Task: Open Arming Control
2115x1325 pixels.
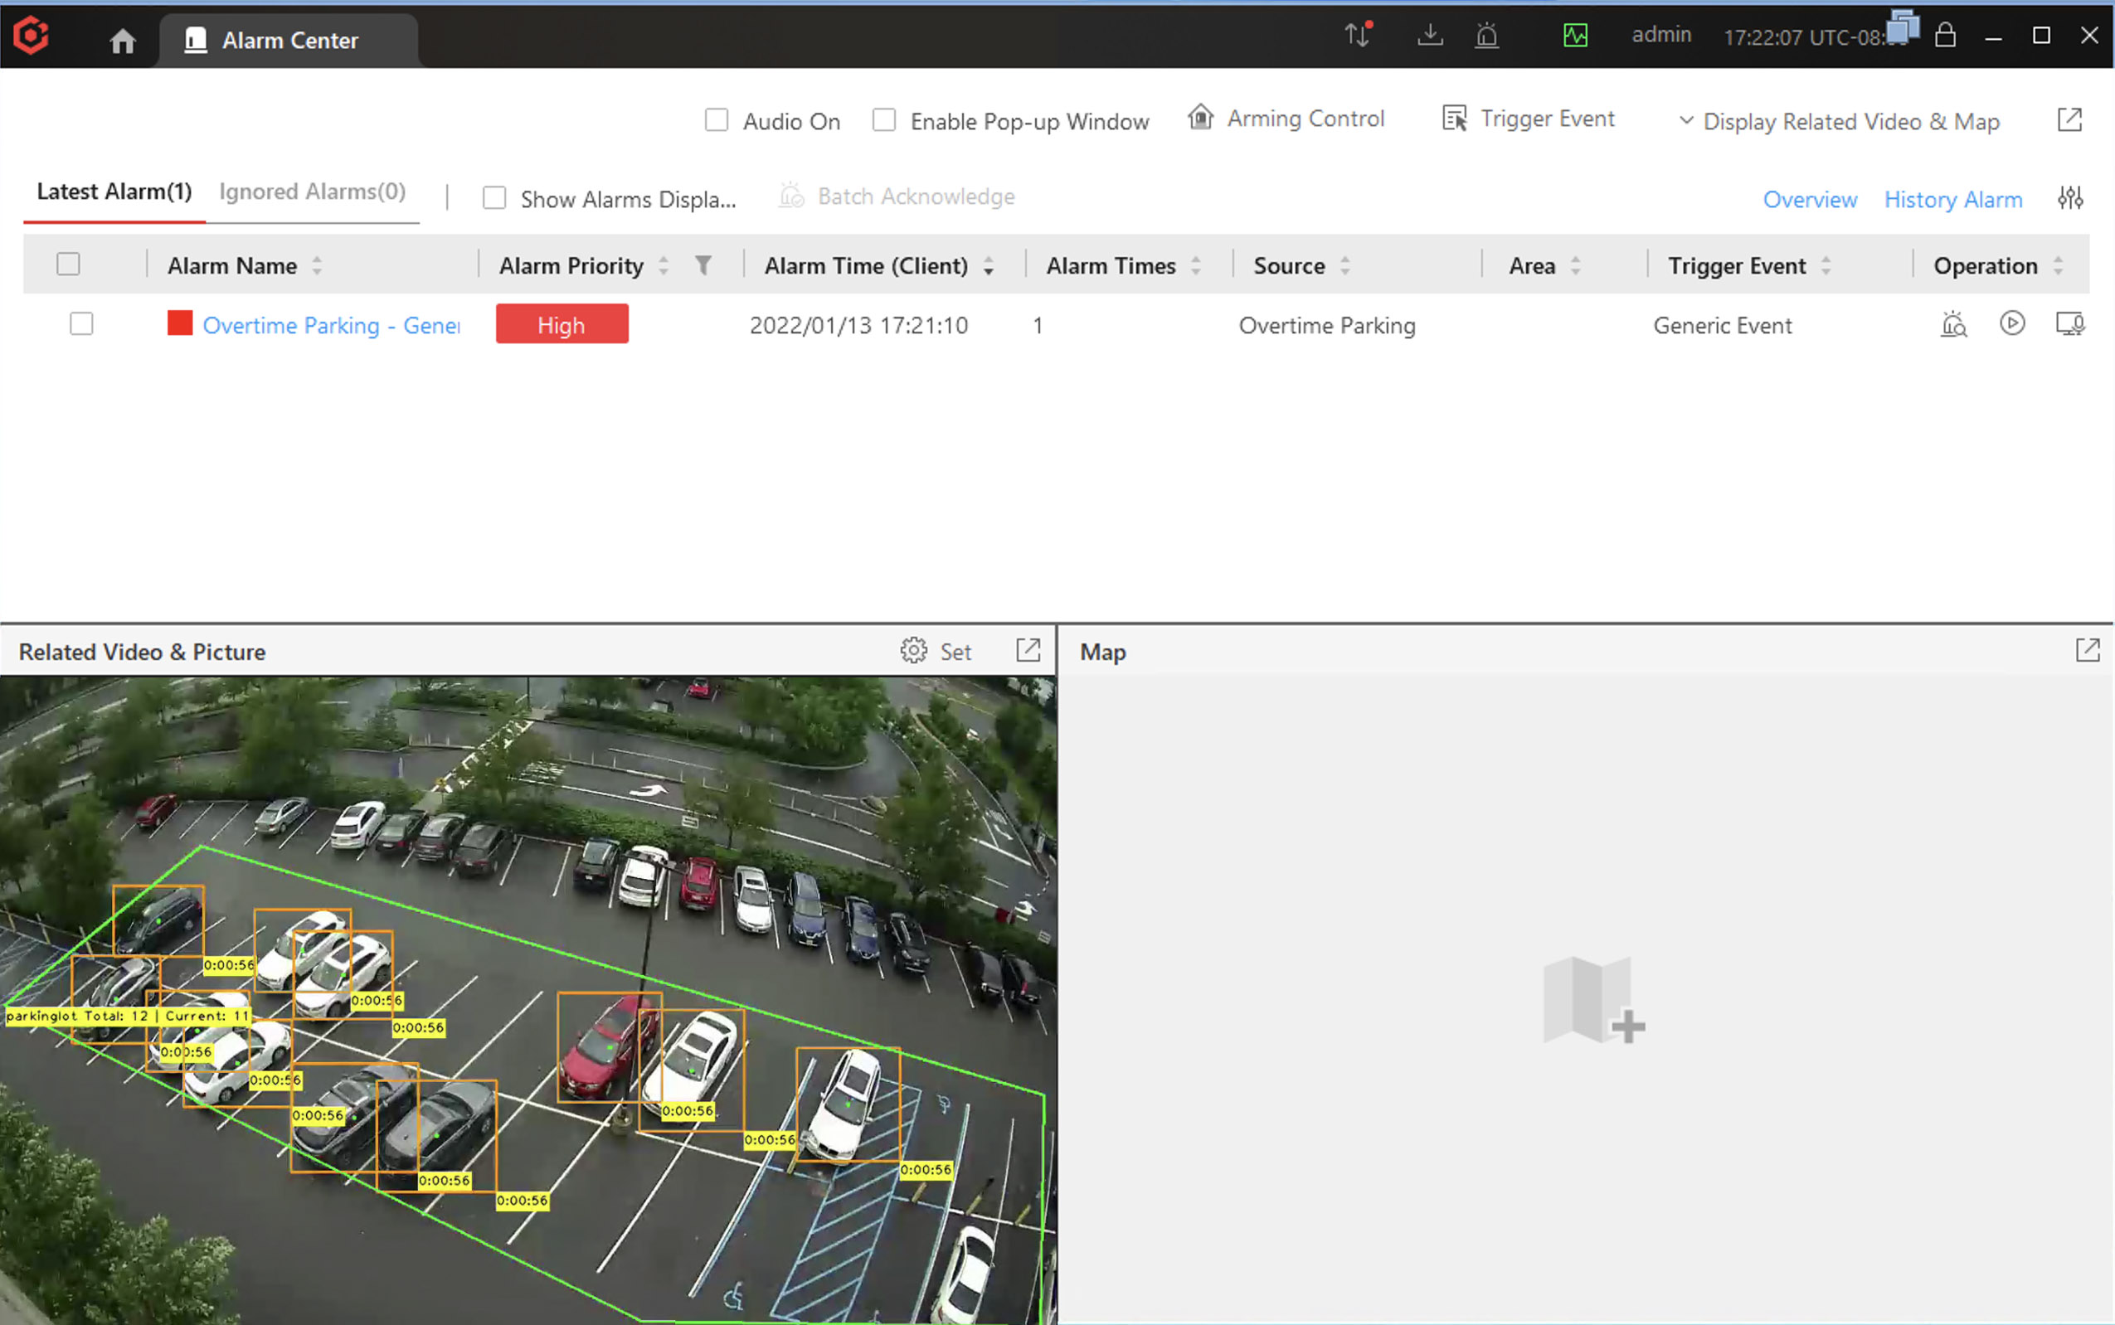Action: pos(1286,119)
